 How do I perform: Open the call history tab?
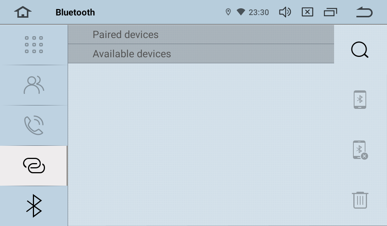[34, 125]
